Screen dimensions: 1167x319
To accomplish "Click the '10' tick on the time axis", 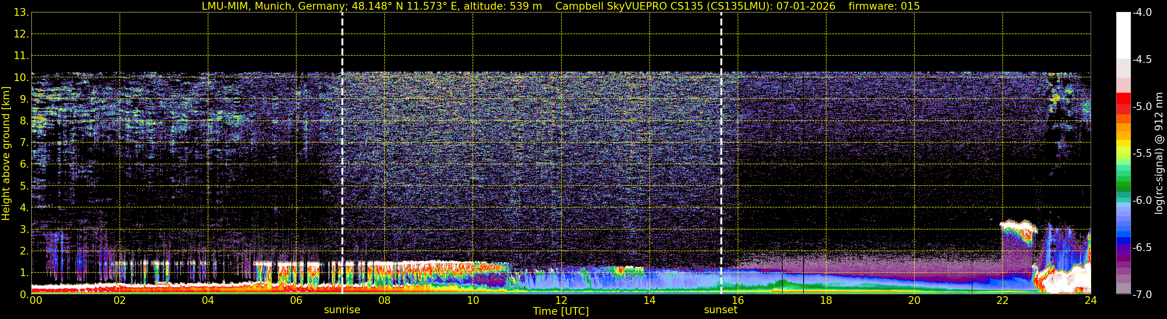I will (x=473, y=300).
